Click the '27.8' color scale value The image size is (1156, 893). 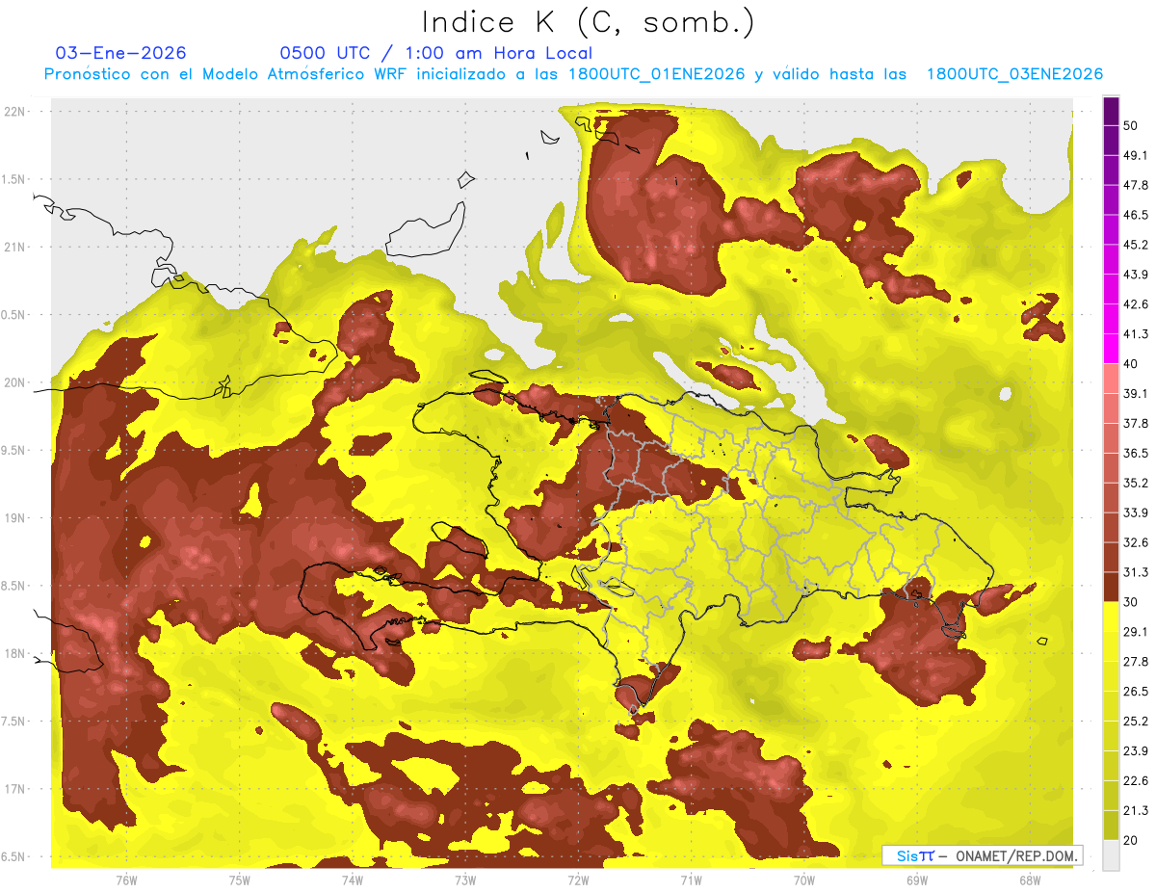pos(1136,661)
